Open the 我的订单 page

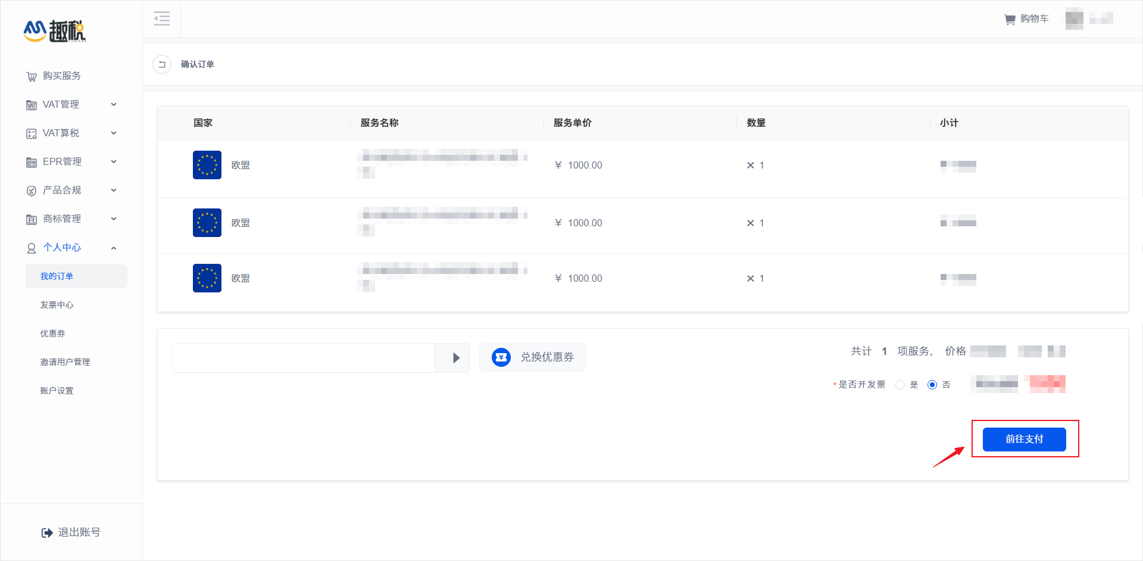click(x=57, y=276)
